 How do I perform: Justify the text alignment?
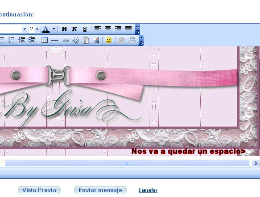128,29
